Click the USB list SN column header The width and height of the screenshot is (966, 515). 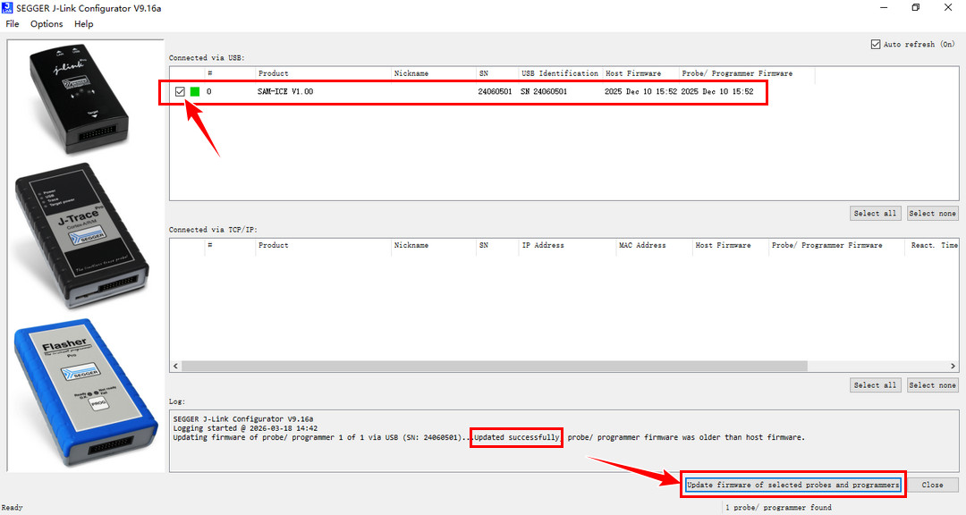[497, 73]
